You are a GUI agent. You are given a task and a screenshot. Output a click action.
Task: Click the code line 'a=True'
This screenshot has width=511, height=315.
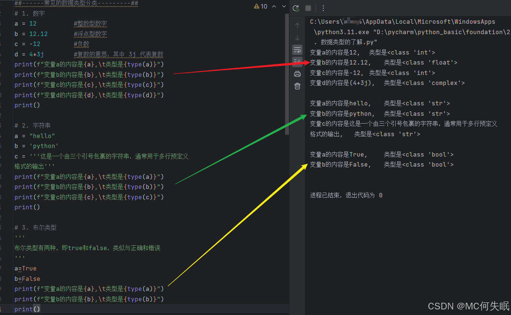[x=26, y=268]
